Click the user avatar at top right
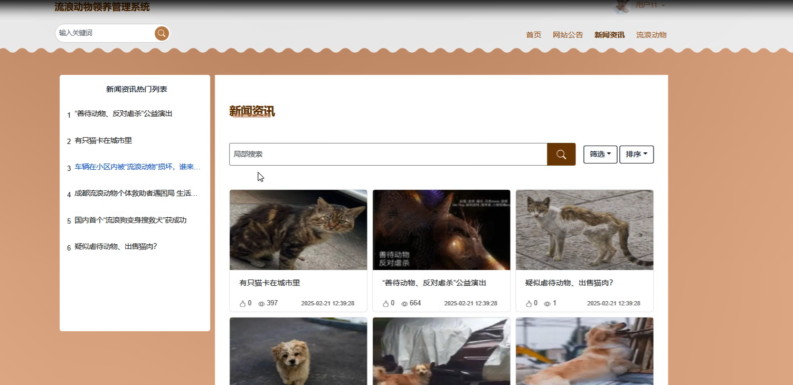Image resolution: width=793 pixels, height=385 pixels. click(x=622, y=6)
